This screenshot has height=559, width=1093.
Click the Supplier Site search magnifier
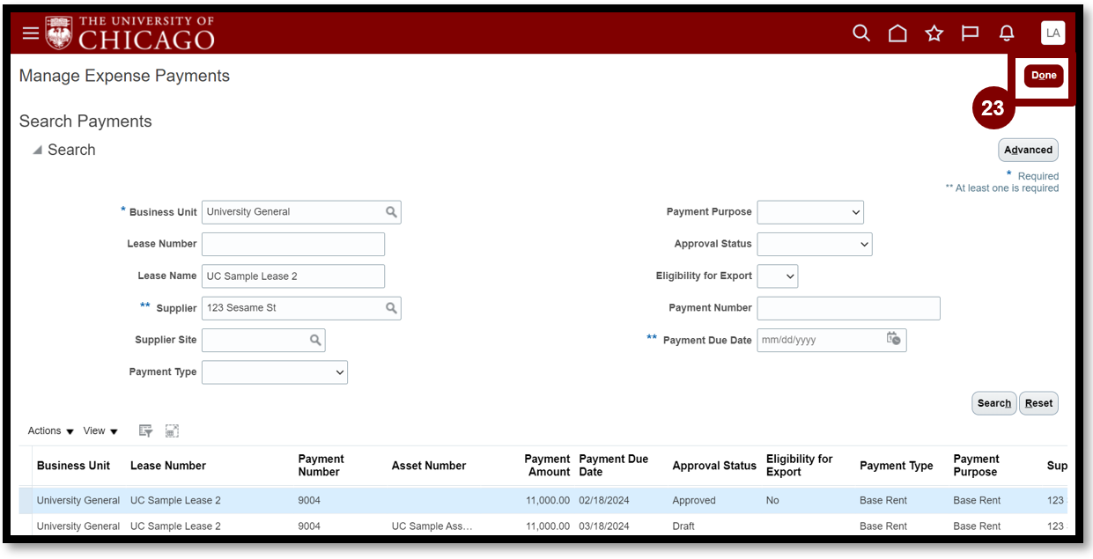(315, 340)
